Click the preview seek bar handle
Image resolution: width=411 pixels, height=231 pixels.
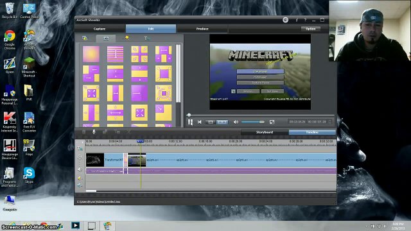189,115
